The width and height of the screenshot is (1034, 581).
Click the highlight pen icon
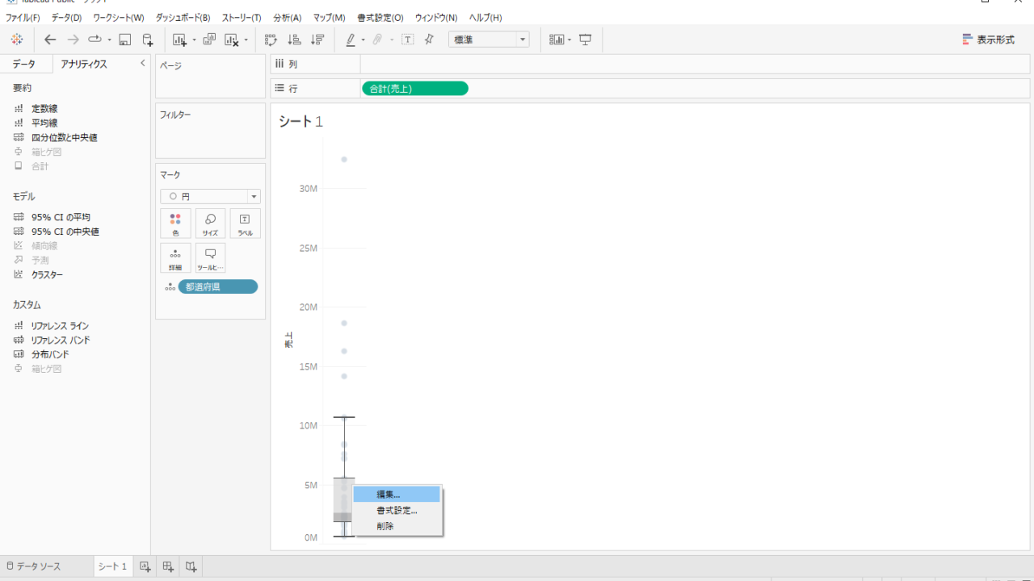(351, 40)
